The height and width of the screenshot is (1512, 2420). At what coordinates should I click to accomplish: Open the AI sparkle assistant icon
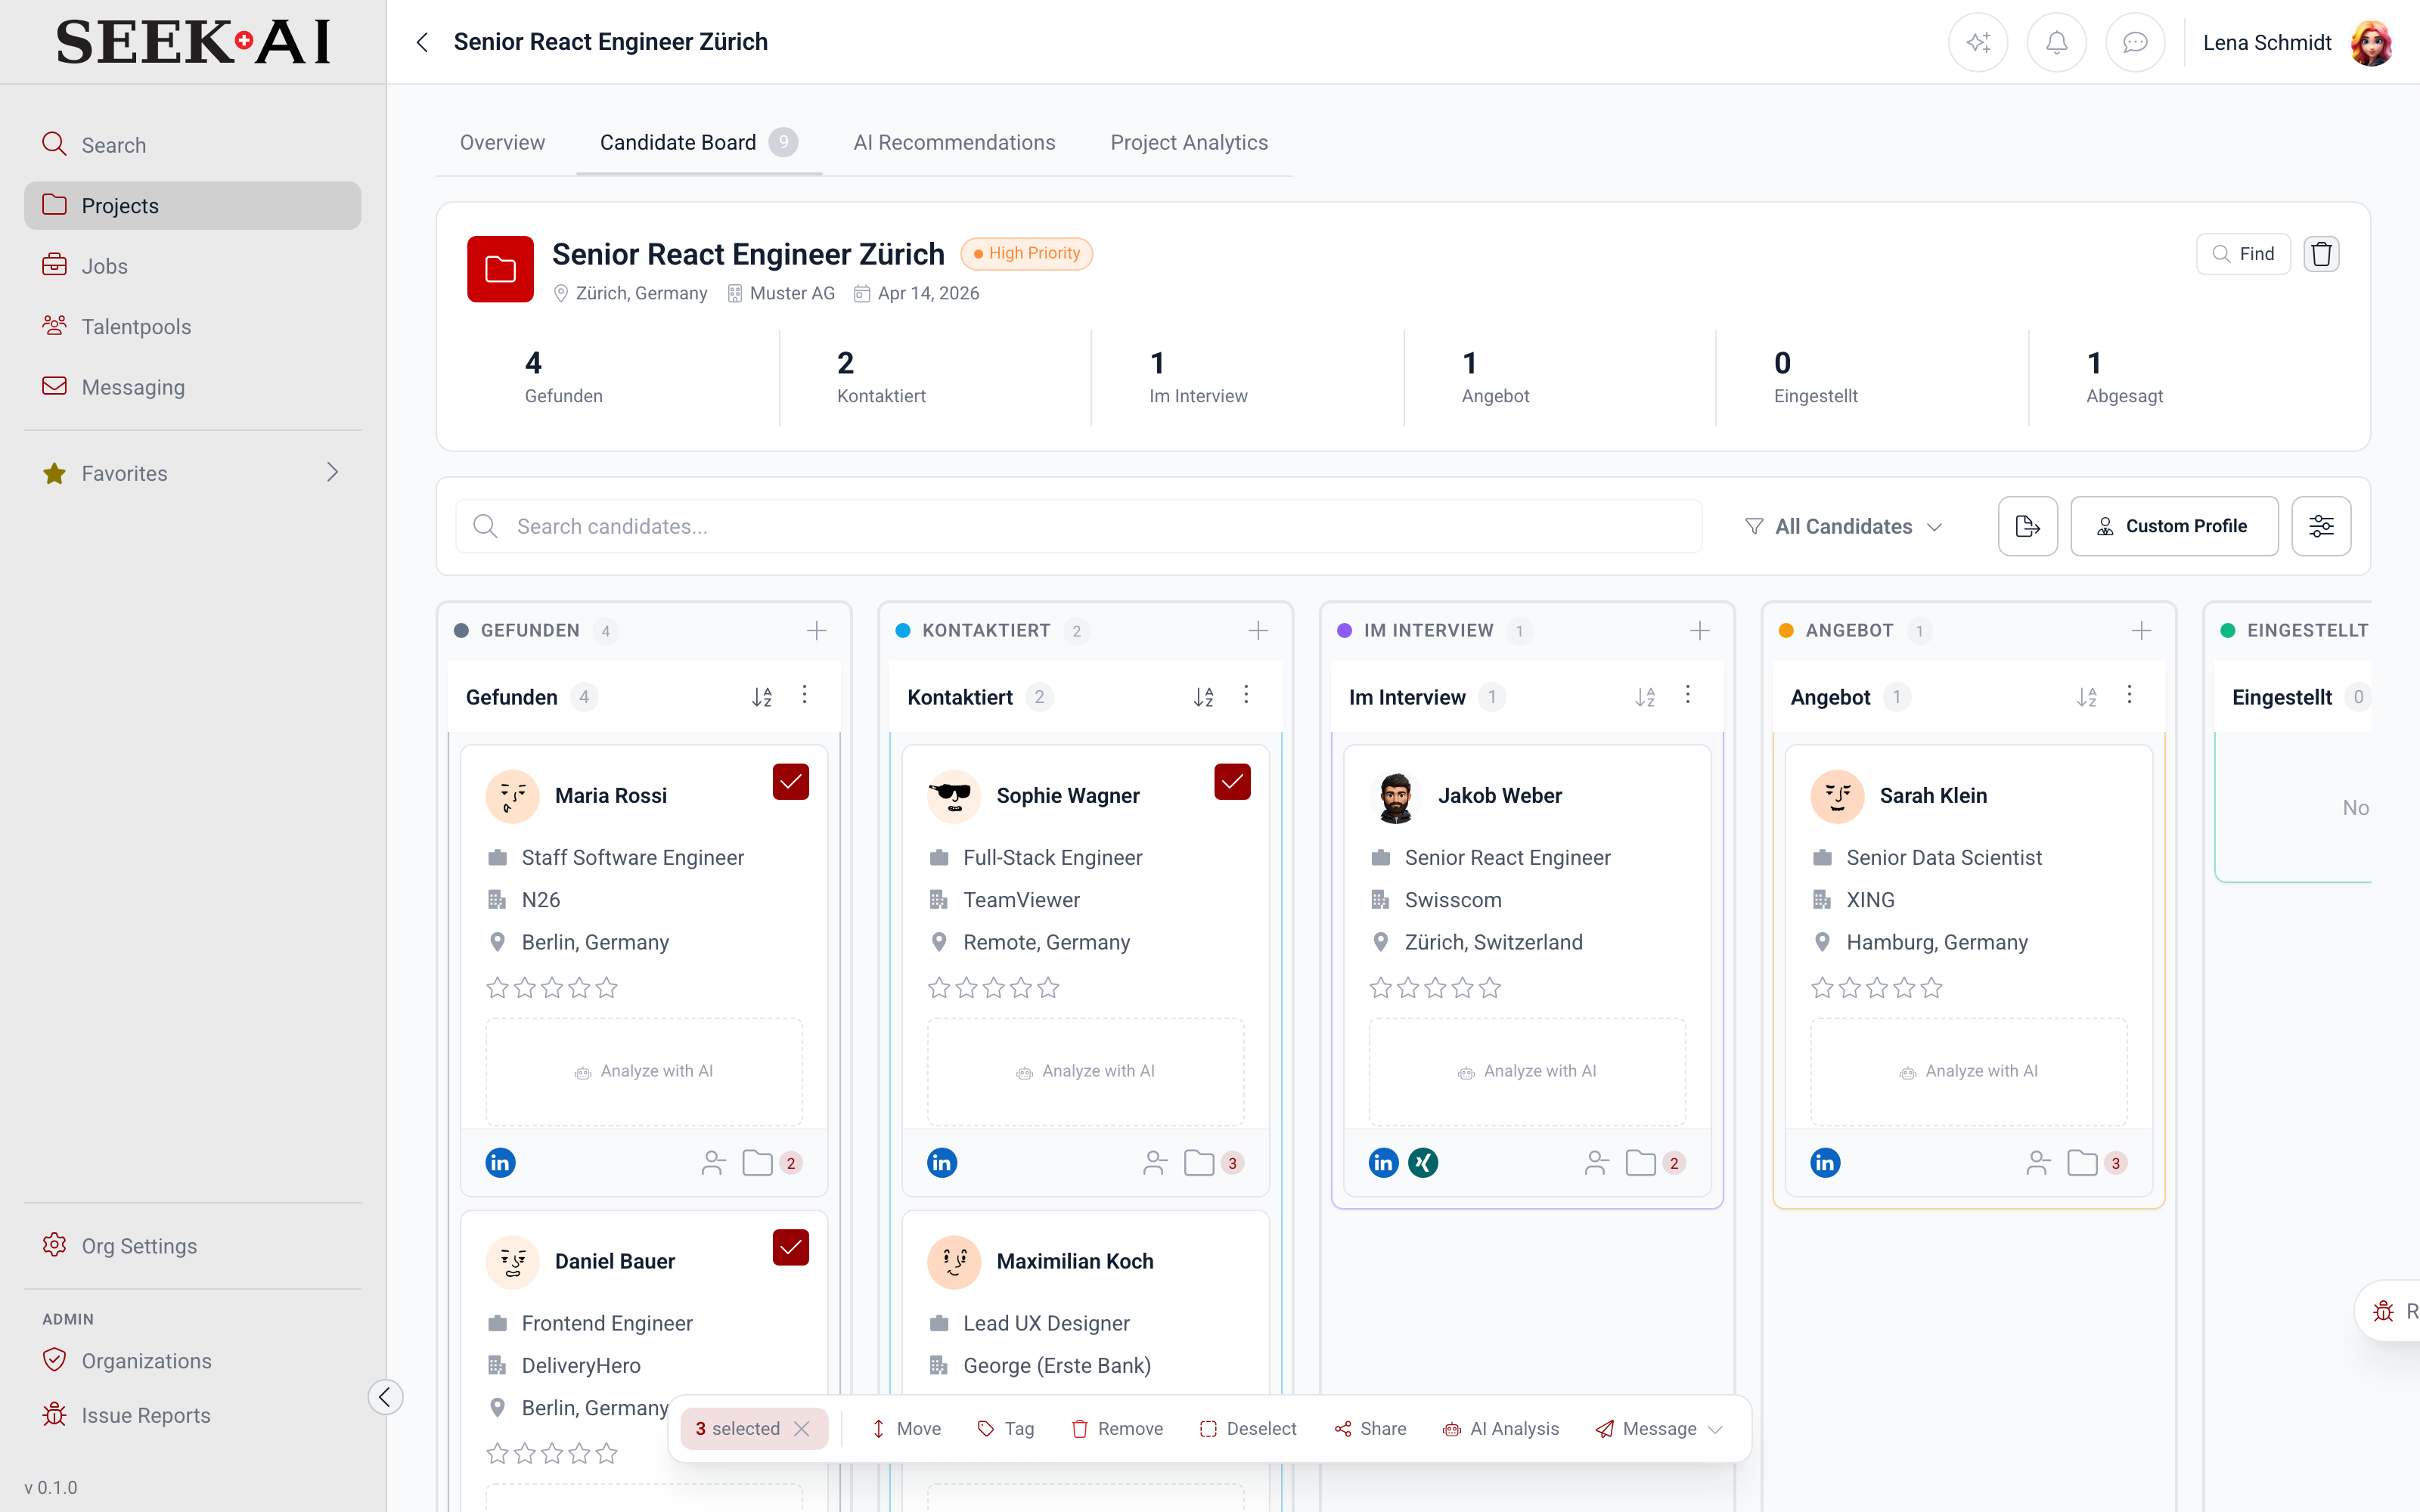point(1977,42)
